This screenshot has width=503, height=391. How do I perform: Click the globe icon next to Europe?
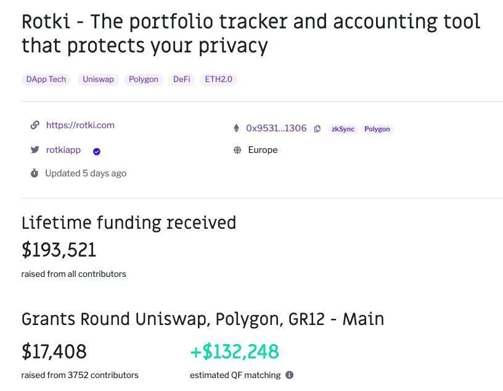pos(237,150)
